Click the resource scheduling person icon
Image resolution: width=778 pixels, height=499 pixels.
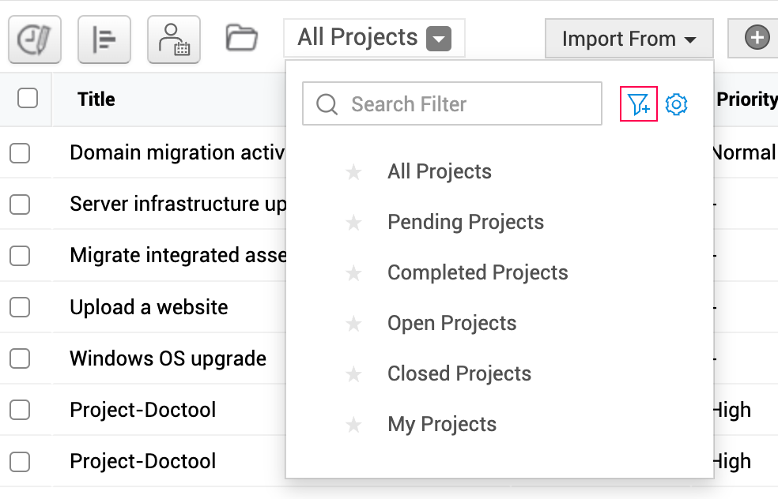[174, 39]
